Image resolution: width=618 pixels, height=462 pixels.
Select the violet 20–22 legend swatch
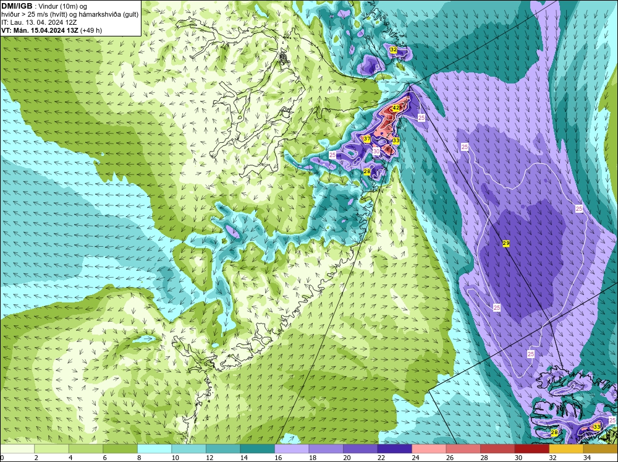click(x=360, y=448)
